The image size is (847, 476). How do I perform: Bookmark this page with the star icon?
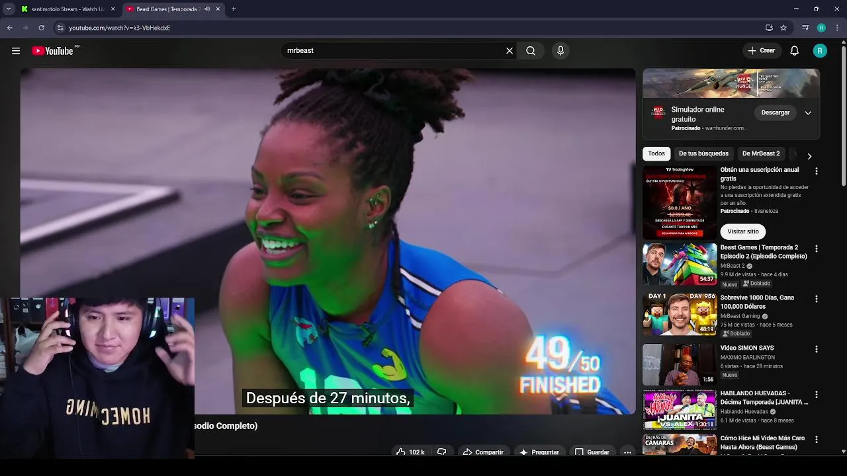(x=783, y=28)
